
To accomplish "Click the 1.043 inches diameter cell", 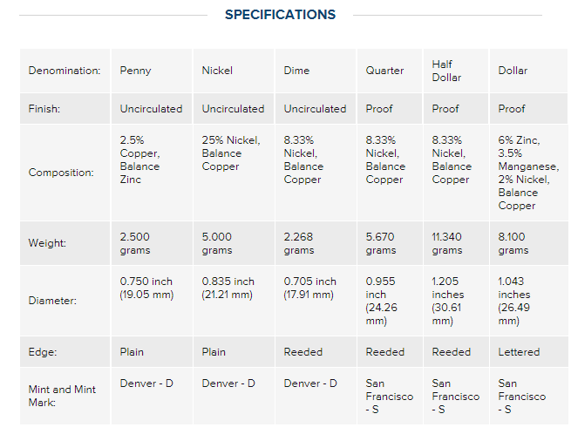I will [529, 301].
